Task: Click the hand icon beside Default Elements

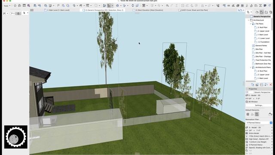Action: 270,114
